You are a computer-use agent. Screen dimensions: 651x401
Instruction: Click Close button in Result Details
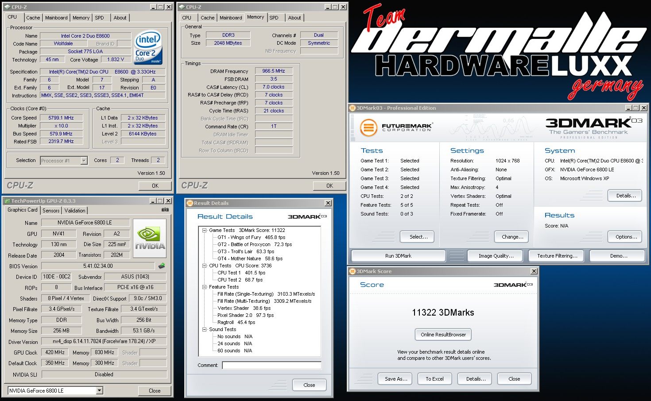(x=309, y=385)
